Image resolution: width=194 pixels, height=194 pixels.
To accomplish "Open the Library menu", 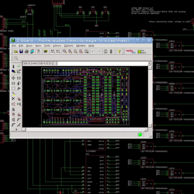I will coord(57,46).
